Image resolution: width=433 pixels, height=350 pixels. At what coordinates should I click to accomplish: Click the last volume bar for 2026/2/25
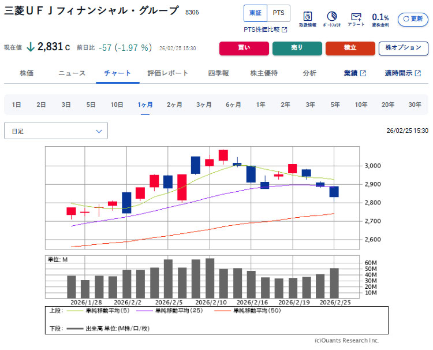[x=334, y=282]
